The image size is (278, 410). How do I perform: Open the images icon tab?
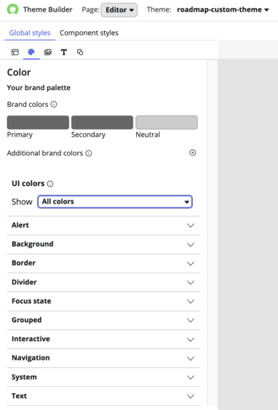point(47,52)
